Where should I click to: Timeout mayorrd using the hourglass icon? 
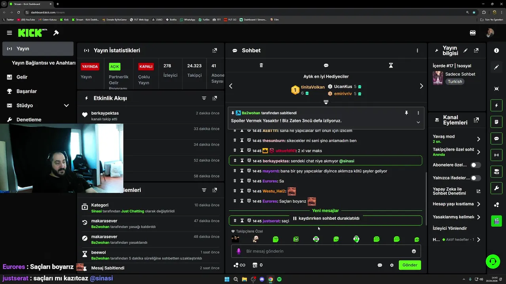pyautogui.click(x=242, y=171)
